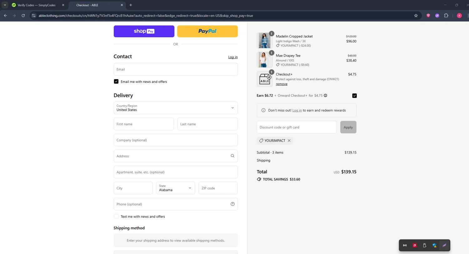The height and width of the screenshot is (254, 469).
Task: Click the Madelin Cropped Jacket product name
Action: 294,36
